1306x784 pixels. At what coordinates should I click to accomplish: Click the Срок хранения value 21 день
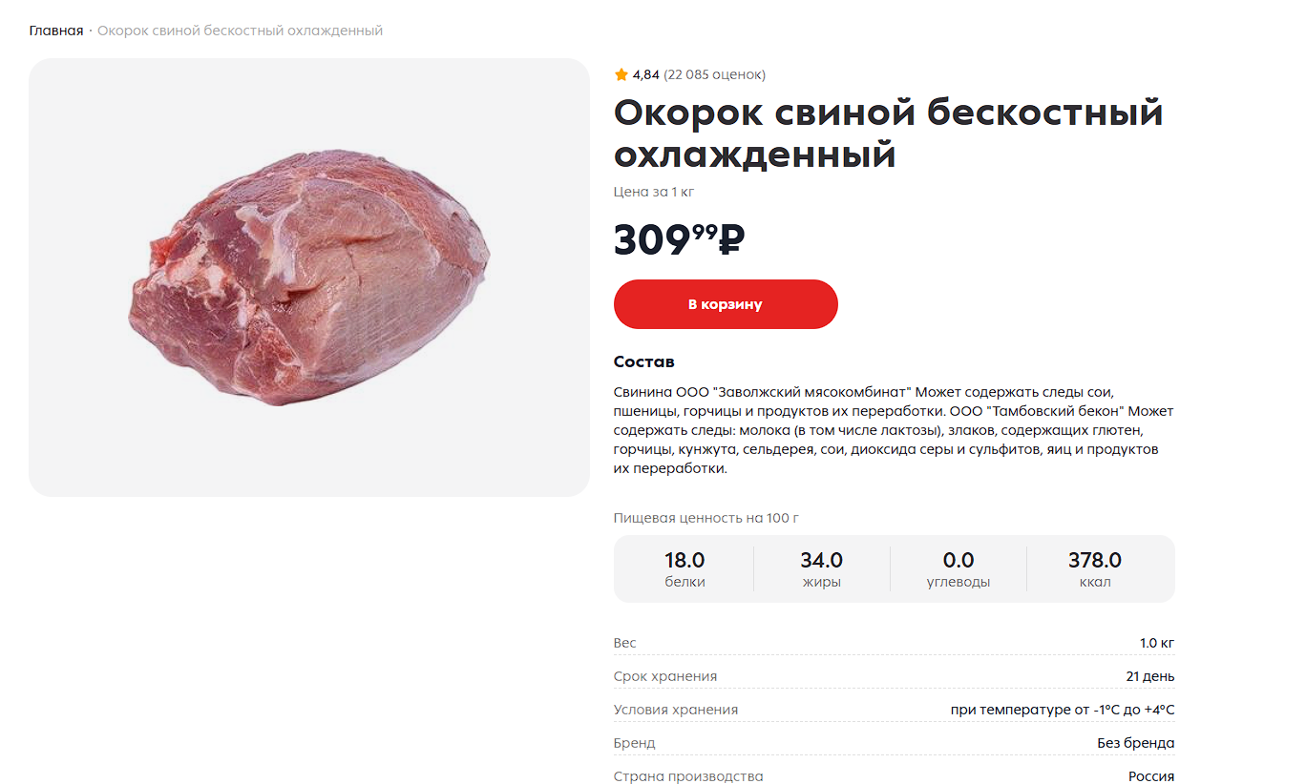click(1149, 676)
